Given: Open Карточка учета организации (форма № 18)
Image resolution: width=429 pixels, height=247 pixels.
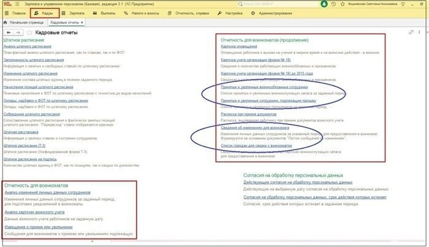Looking at the screenshot, I should pyautogui.click(x=256, y=60).
